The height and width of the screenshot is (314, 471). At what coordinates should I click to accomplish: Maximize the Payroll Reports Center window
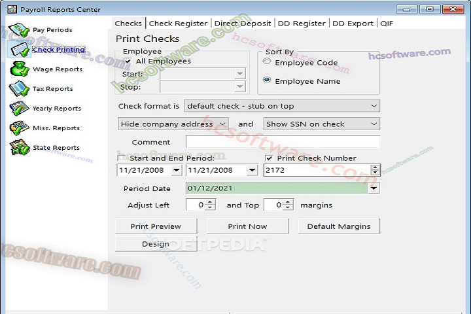(x=430, y=9)
